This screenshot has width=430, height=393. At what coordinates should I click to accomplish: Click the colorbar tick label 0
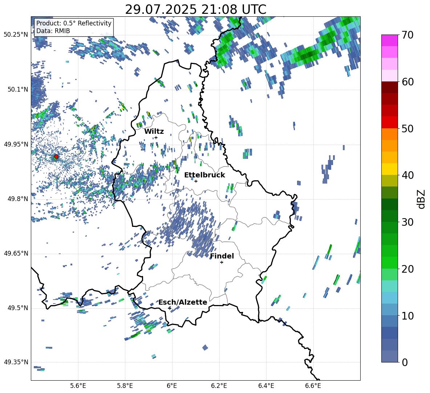click(x=405, y=362)
